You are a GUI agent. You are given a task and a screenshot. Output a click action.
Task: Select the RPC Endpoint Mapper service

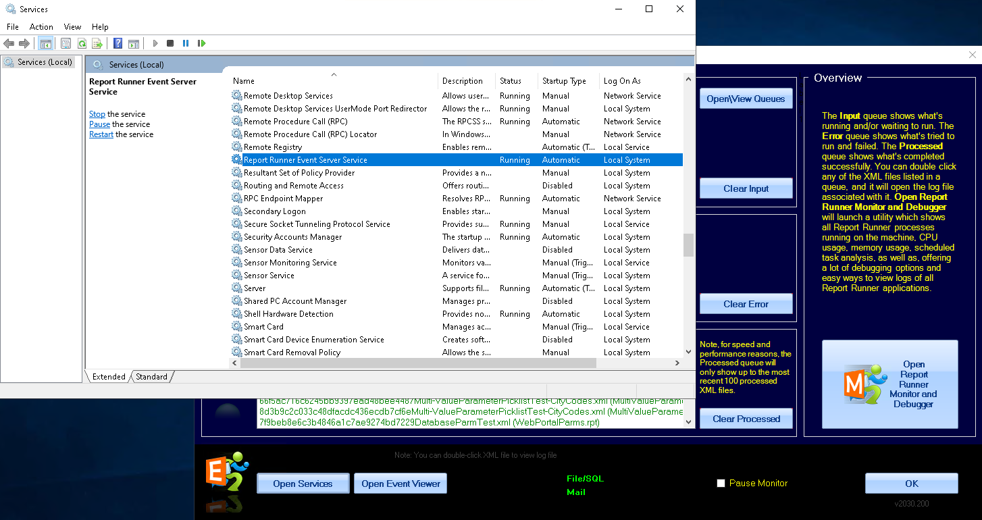click(x=457, y=199)
